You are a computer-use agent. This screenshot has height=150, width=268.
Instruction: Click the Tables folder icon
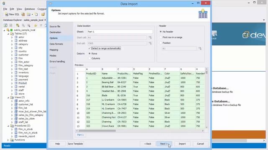coord(12,34)
